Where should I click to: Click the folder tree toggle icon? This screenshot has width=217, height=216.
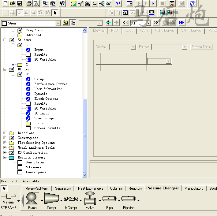pyautogui.click(x=73, y=23)
